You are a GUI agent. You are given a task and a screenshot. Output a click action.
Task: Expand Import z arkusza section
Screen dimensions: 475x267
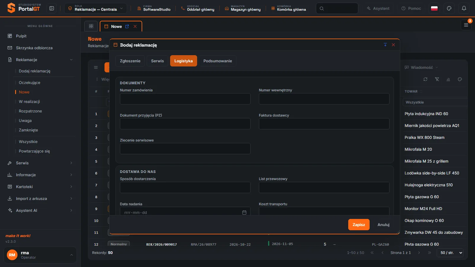40,198
